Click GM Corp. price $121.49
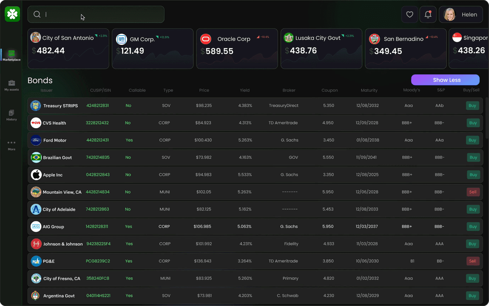The height and width of the screenshot is (306, 489). pos(130,51)
